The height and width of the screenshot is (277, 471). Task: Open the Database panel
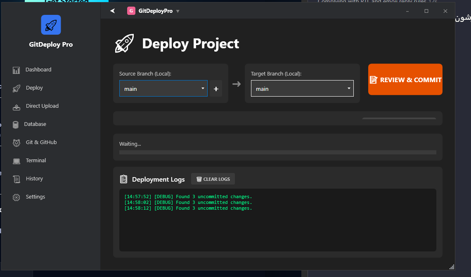(34, 124)
